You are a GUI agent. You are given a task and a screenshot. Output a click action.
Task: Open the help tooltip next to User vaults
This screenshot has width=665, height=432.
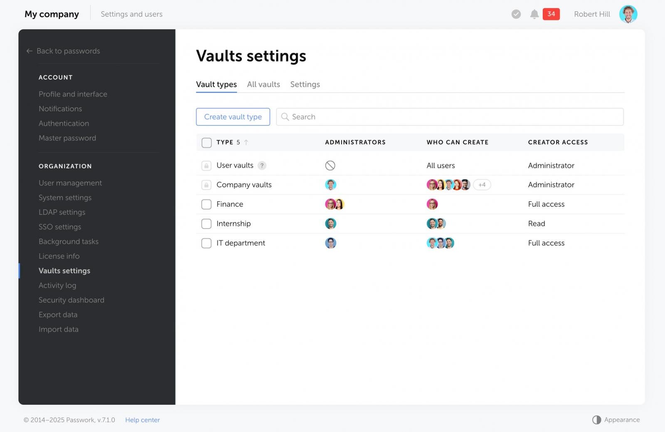click(262, 165)
